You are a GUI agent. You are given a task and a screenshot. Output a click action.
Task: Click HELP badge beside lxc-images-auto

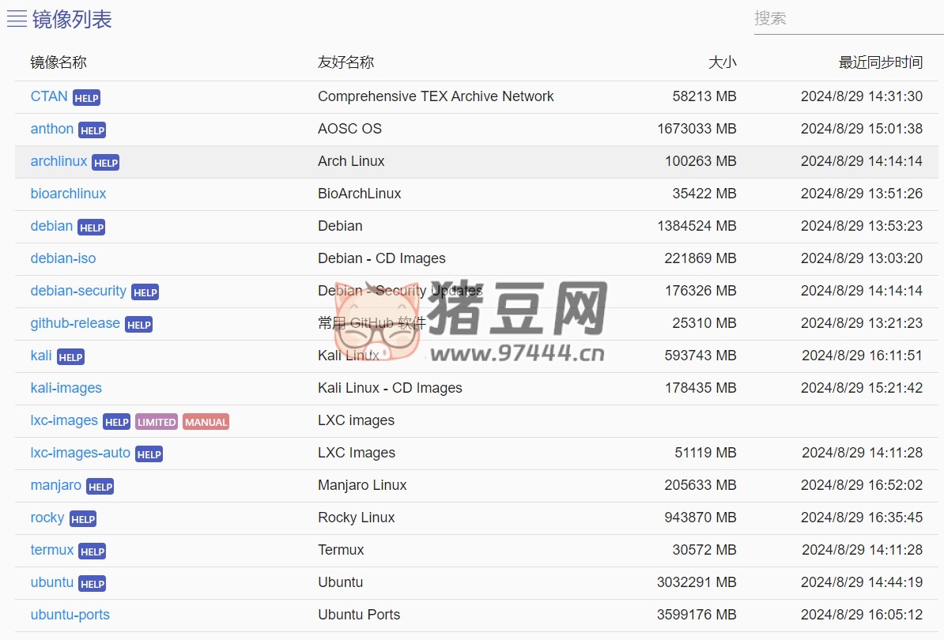click(x=149, y=455)
